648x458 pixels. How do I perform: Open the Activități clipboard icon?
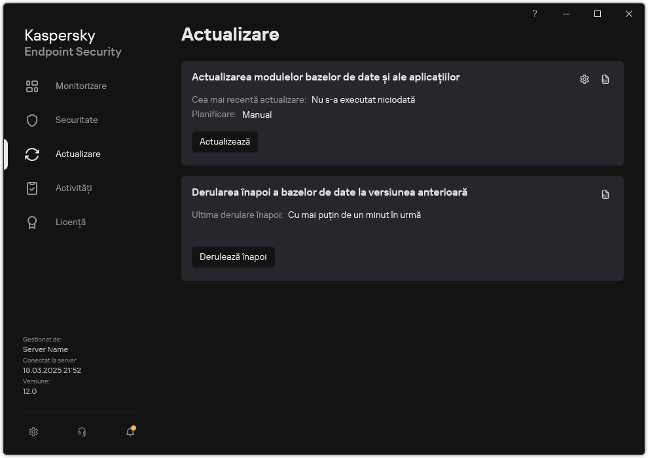(x=31, y=188)
